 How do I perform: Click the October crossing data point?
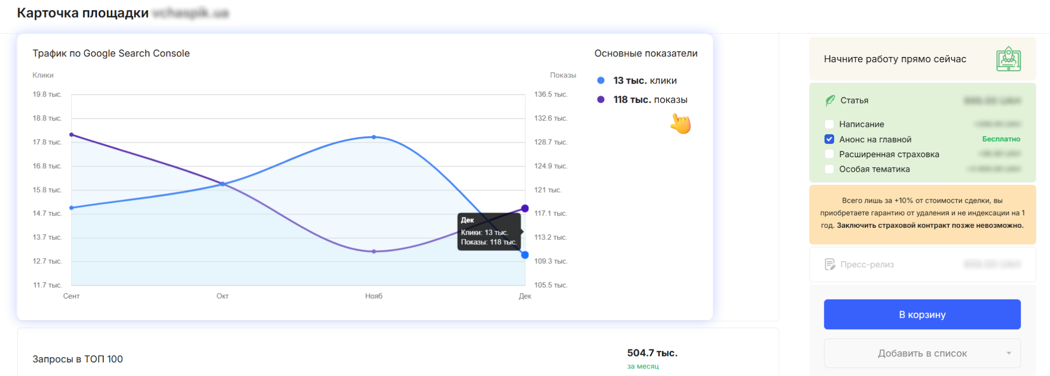point(223,184)
